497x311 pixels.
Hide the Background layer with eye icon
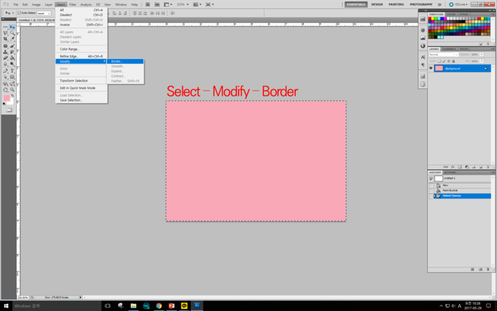[x=431, y=68]
